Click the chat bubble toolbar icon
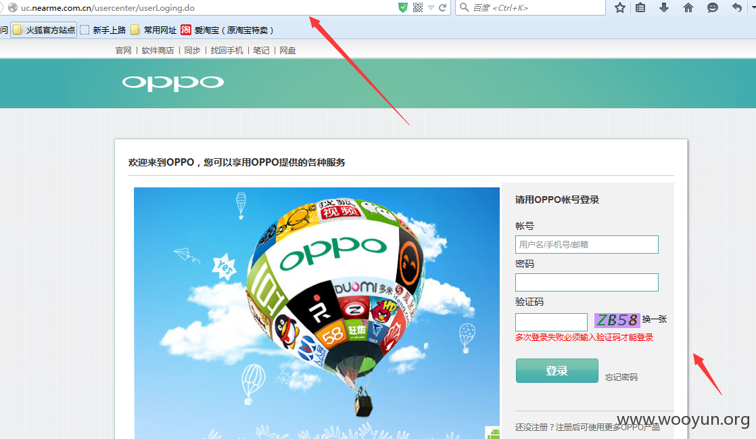The height and width of the screenshot is (439, 756). (713, 7)
